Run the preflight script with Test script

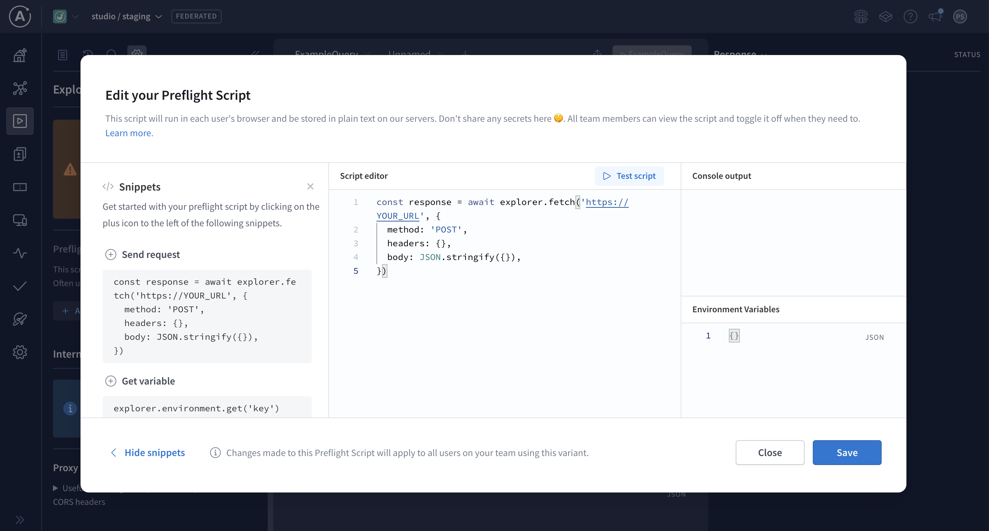pyautogui.click(x=629, y=176)
